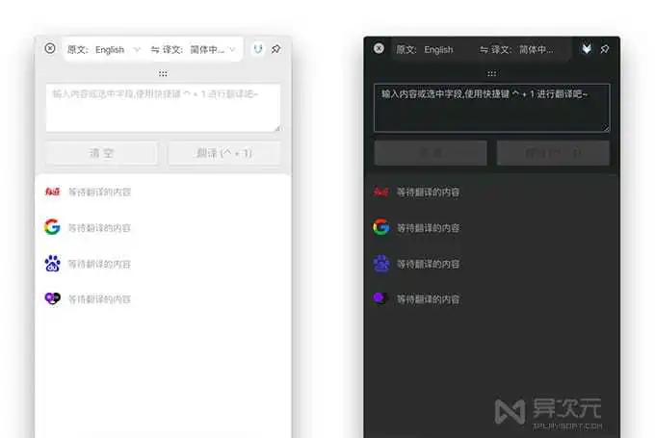Toggle theme icon in light window header

(258, 49)
